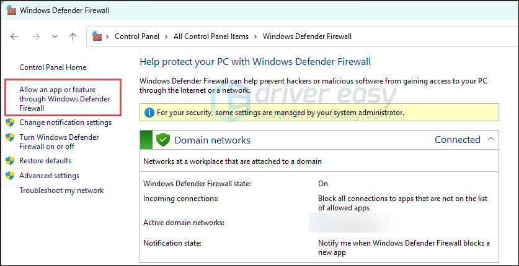
Task: Click the firewall icon in address bar
Action: coord(97,36)
